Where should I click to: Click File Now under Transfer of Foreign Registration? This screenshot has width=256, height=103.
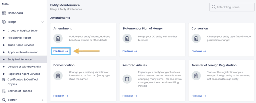[x=199, y=96]
